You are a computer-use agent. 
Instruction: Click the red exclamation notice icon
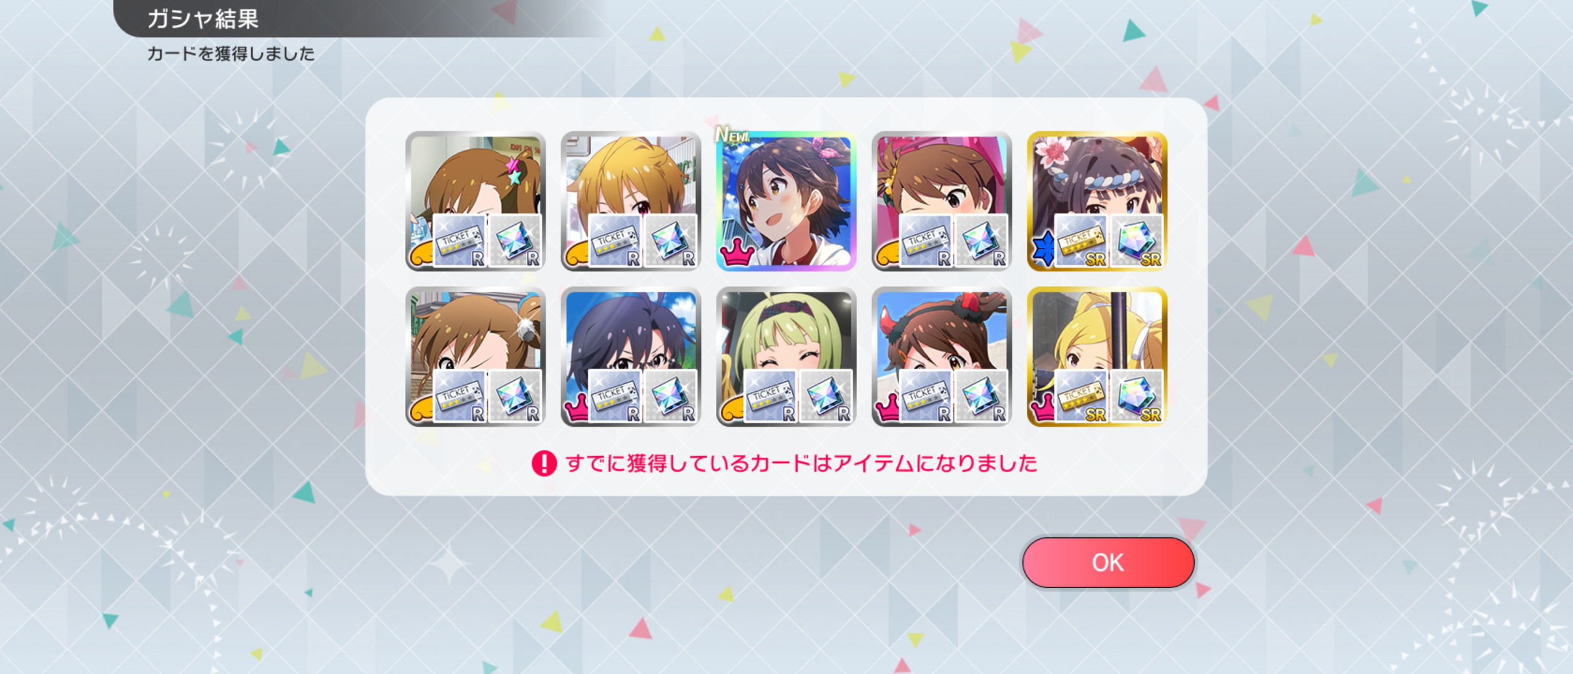544,464
